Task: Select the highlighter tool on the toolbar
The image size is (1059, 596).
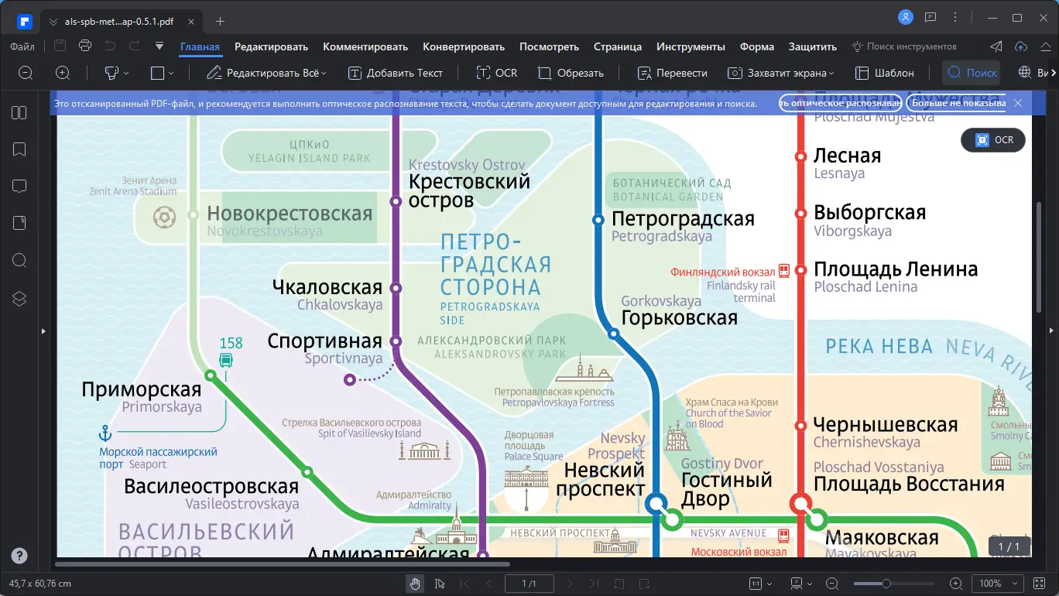Action: coord(111,73)
